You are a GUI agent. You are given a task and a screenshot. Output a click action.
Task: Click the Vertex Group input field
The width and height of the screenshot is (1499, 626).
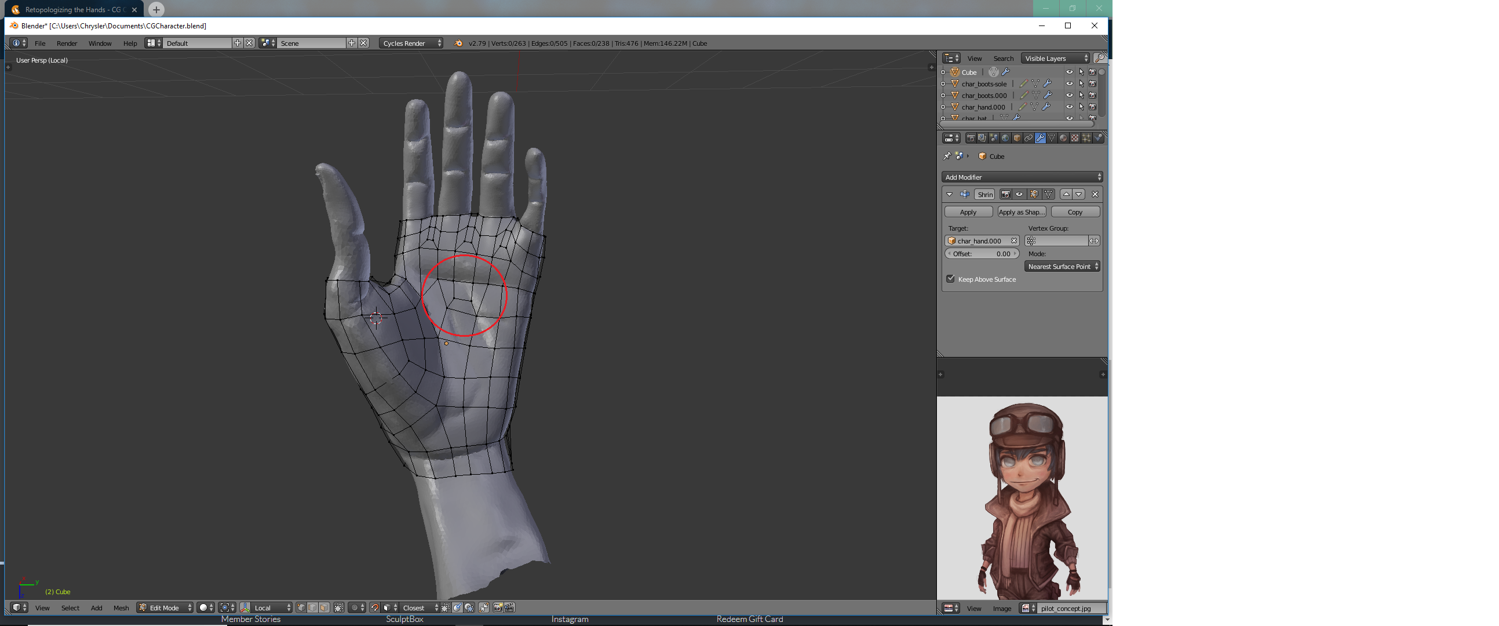point(1056,241)
